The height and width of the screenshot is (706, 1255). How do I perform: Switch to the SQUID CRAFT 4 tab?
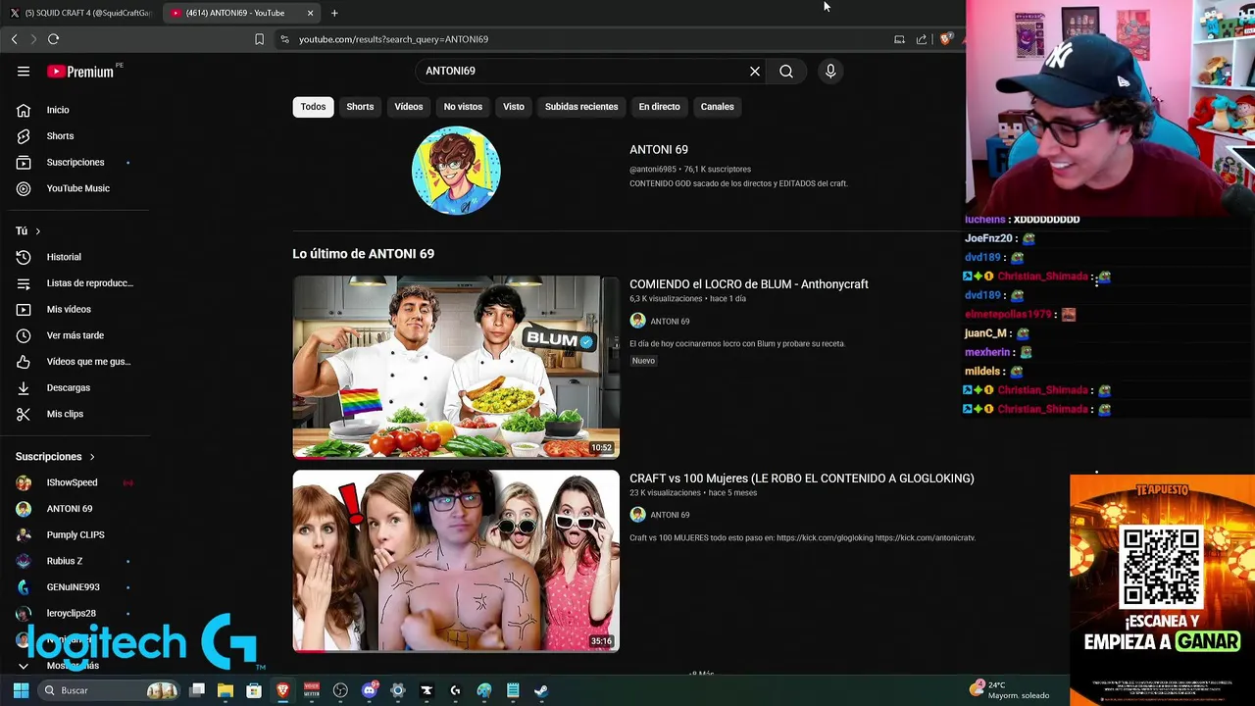80,13
